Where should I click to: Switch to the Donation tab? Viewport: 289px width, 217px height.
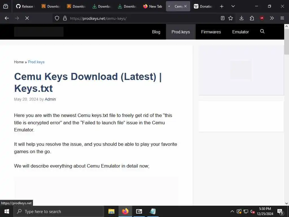click(203, 6)
